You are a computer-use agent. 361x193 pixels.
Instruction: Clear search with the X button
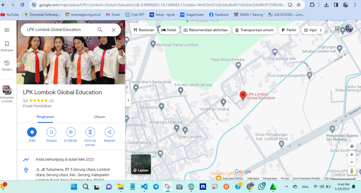coord(114,30)
